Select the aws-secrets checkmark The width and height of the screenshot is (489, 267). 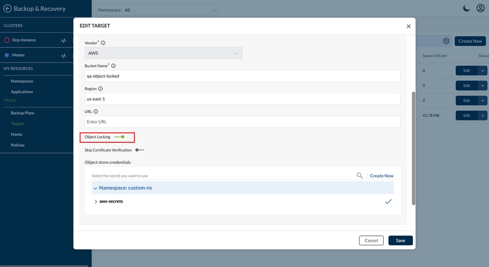pyautogui.click(x=388, y=201)
